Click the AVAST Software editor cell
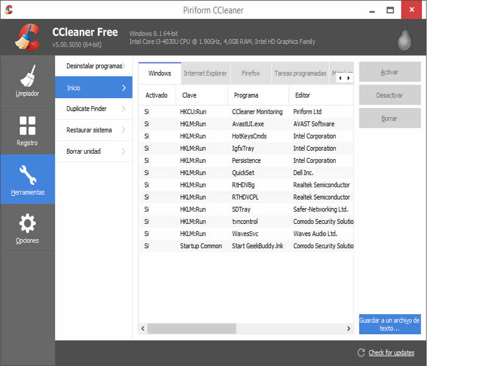This screenshot has height=366, width=501. coord(314,124)
